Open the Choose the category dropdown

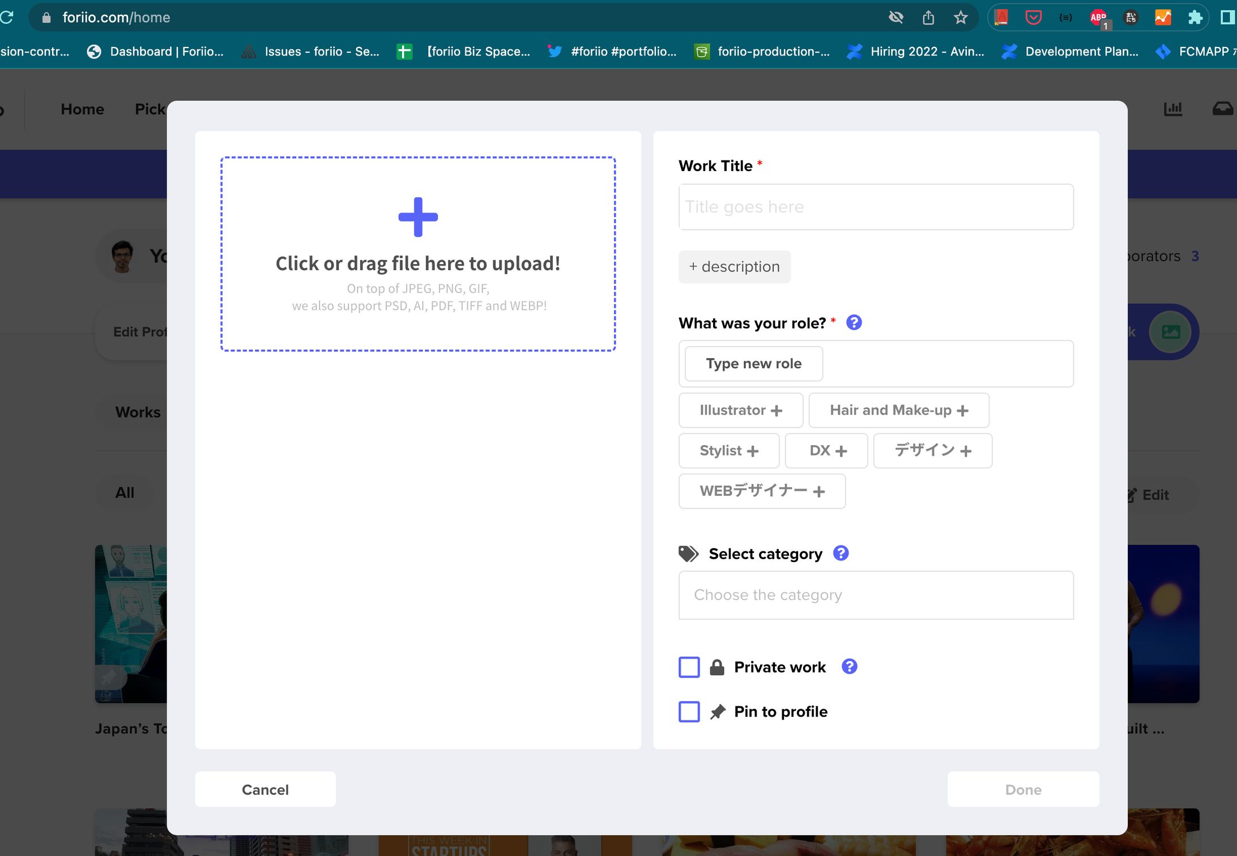point(876,595)
